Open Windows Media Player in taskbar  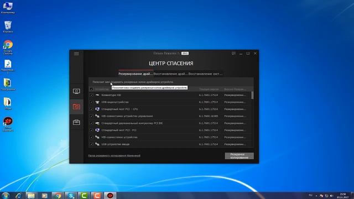point(44,196)
